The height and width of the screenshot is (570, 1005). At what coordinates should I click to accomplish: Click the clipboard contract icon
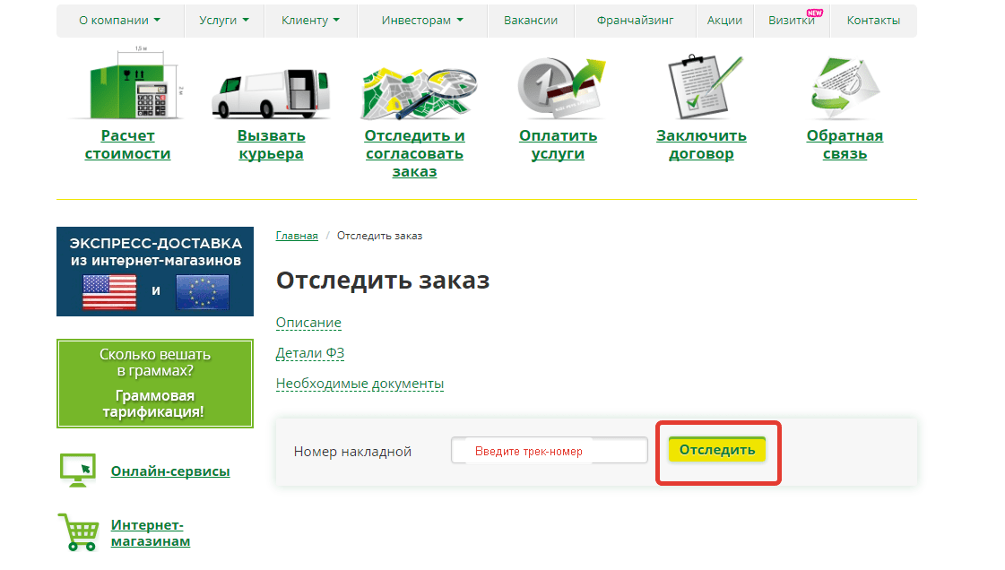[x=701, y=88]
